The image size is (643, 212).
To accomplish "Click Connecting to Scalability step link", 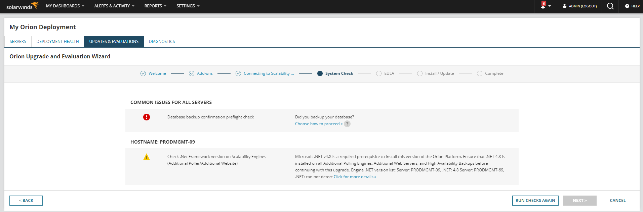I will [x=269, y=73].
